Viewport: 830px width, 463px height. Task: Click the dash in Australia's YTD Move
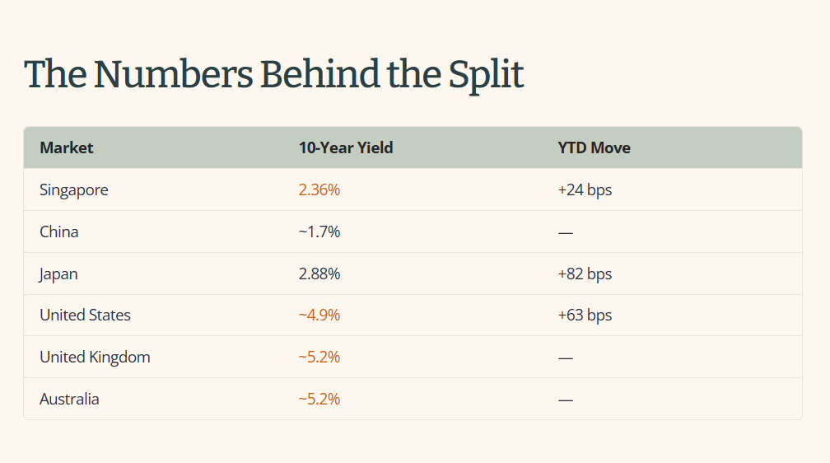point(566,400)
